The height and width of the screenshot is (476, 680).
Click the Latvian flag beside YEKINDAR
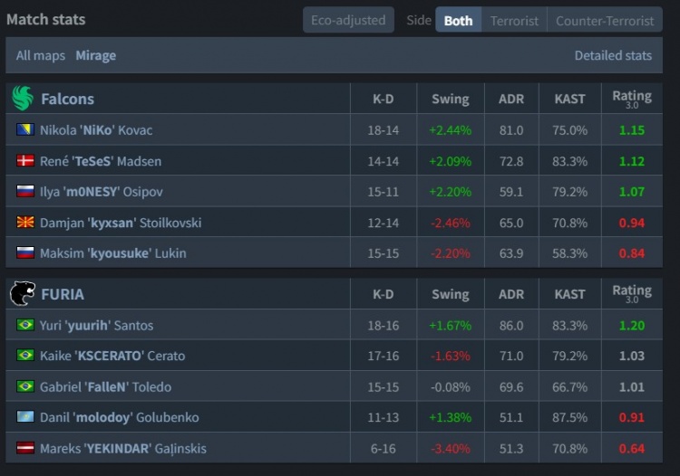click(x=24, y=448)
